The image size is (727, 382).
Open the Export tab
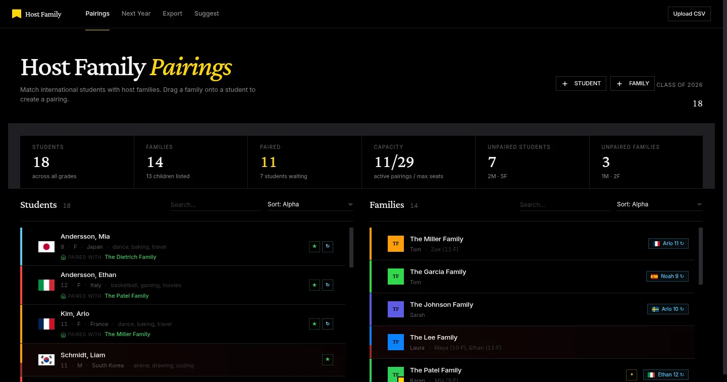point(172,14)
